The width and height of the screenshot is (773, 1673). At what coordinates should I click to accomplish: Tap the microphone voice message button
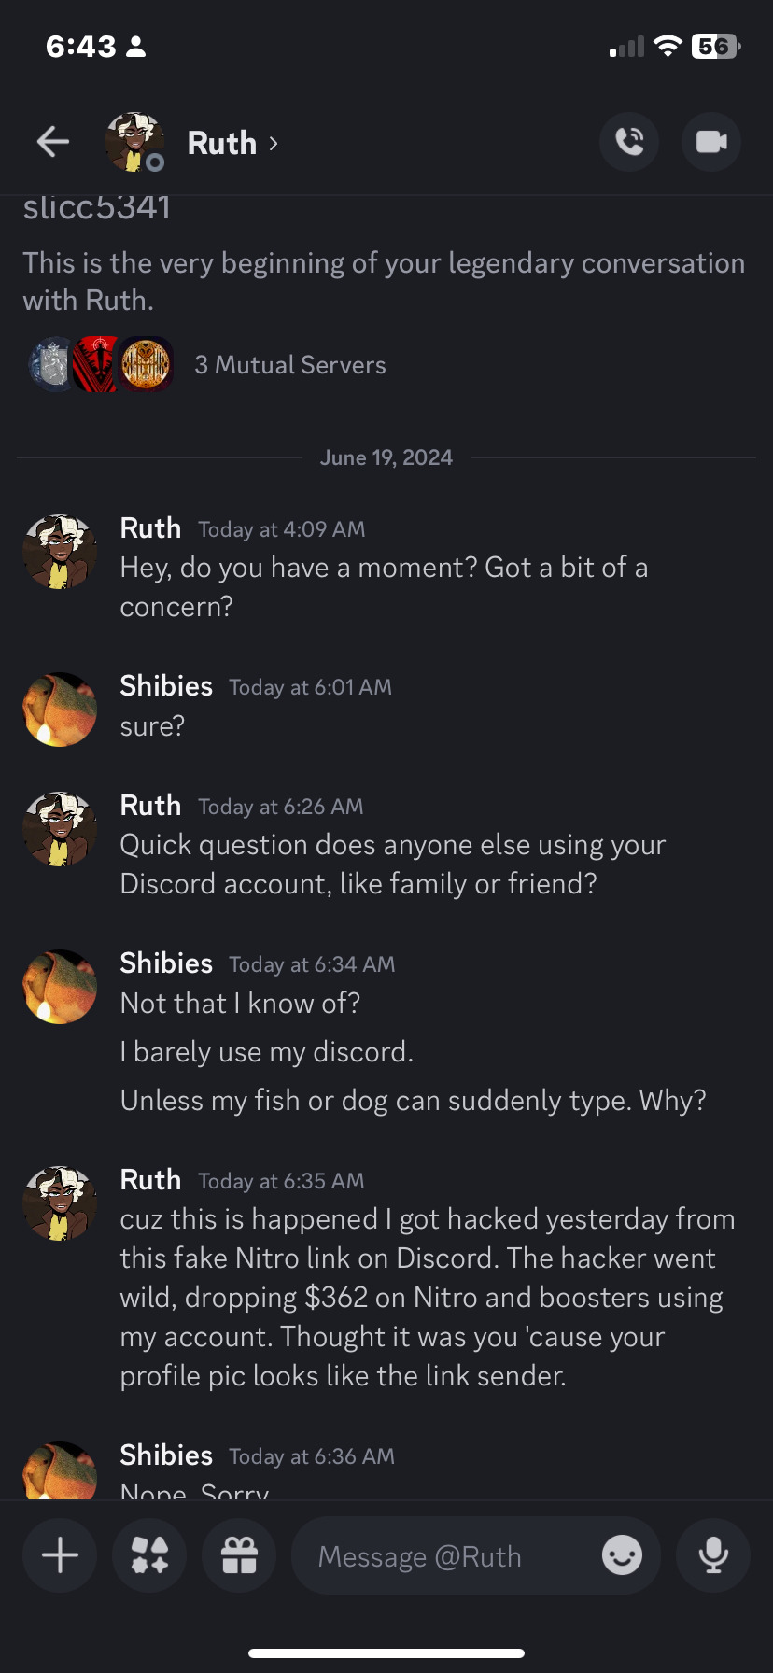pyautogui.click(x=713, y=1555)
